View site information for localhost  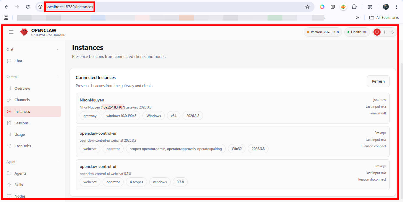point(40,7)
